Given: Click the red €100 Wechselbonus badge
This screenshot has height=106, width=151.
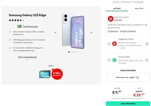Looking at the screenshot, I should coord(57,74).
